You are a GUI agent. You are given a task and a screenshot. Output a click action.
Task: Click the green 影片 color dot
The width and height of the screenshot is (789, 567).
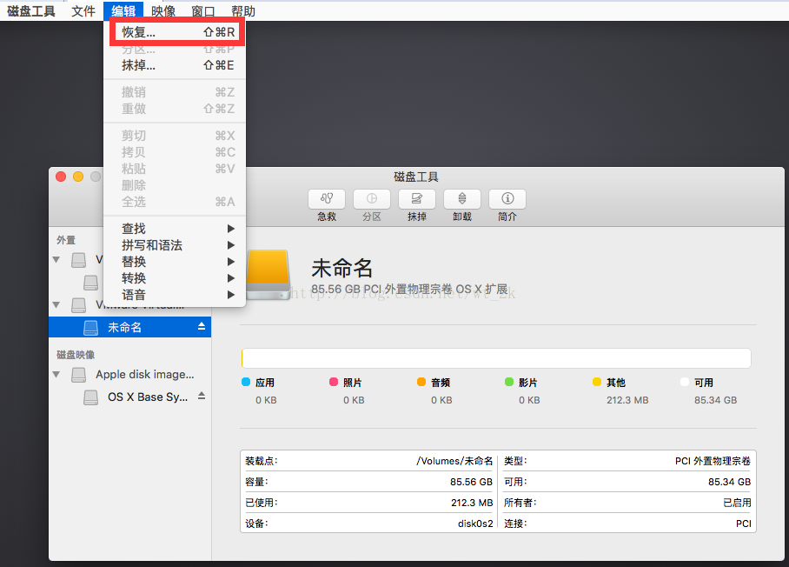point(509,382)
